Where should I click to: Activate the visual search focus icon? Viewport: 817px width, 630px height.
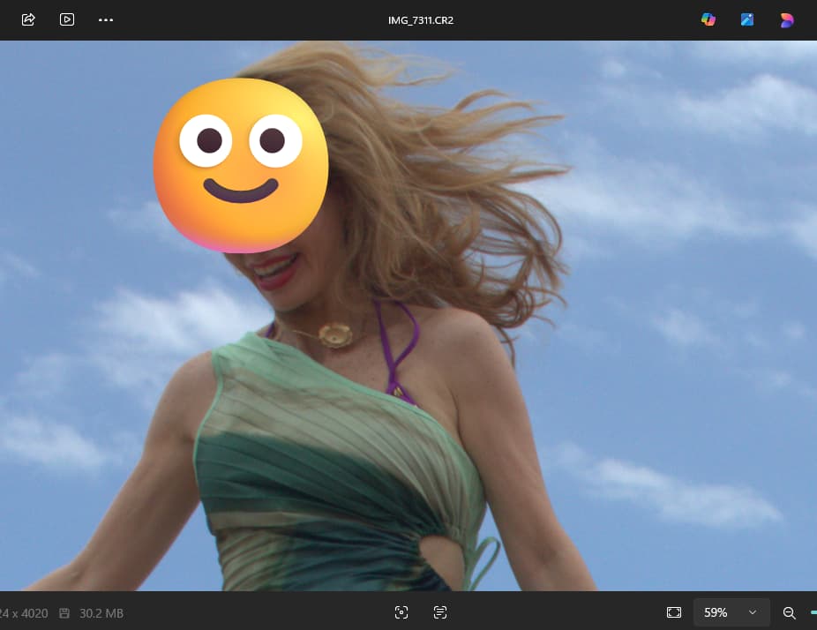coord(401,612)
